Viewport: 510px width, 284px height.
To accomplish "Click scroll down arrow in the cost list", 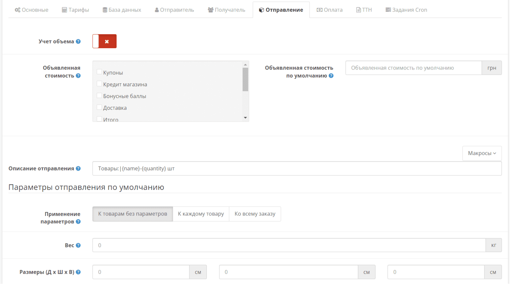I will tap(245, 118).
